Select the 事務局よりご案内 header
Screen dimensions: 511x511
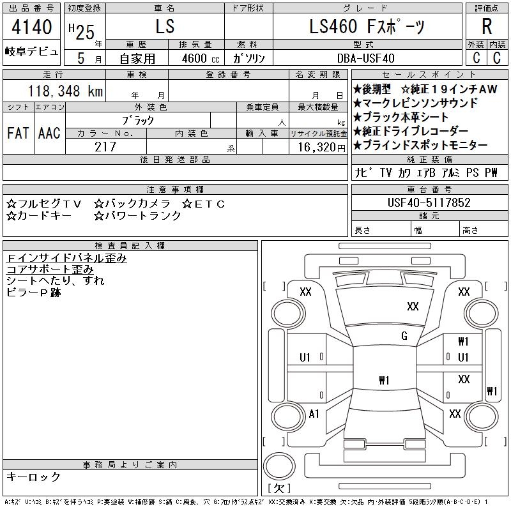[130, 465]
